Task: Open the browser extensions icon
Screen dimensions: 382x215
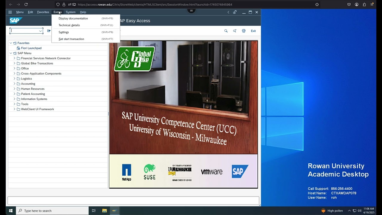Action: (x=364, y=4)
